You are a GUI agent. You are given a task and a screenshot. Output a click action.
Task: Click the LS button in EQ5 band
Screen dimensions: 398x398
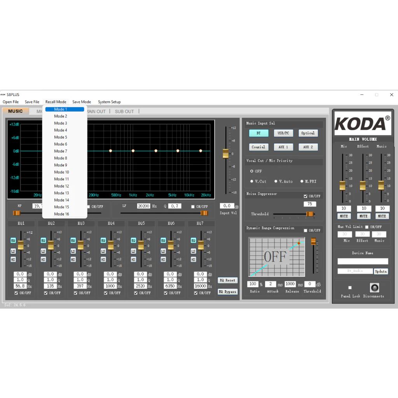[x=133, y=251]
